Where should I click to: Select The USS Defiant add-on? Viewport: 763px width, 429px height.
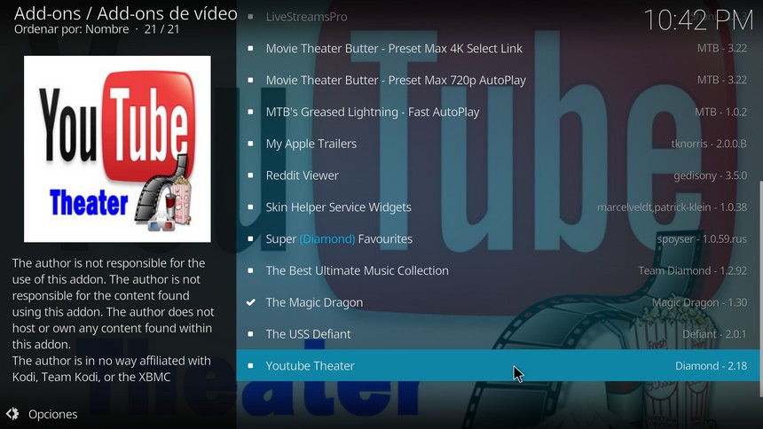click(x=498, y=333)
